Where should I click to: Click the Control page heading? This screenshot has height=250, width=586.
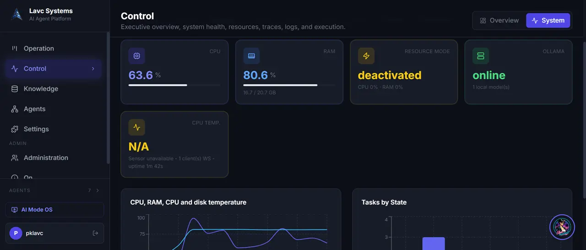click(137, 16)
